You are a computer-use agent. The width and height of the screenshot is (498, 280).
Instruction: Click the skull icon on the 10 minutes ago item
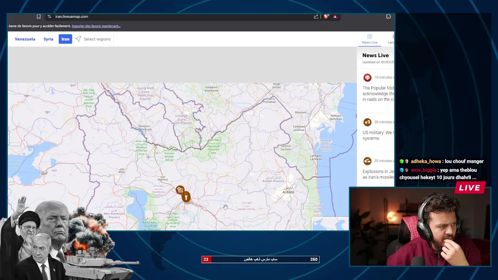tap(367, 77)
